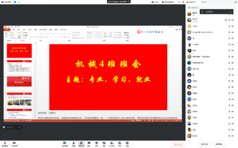Open the Chat icon in bottom toolbar
Viewport: 238px width, 148px height.
(x=89, y=144)
